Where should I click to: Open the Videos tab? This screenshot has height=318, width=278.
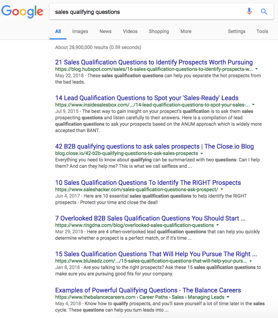(130, 31)
